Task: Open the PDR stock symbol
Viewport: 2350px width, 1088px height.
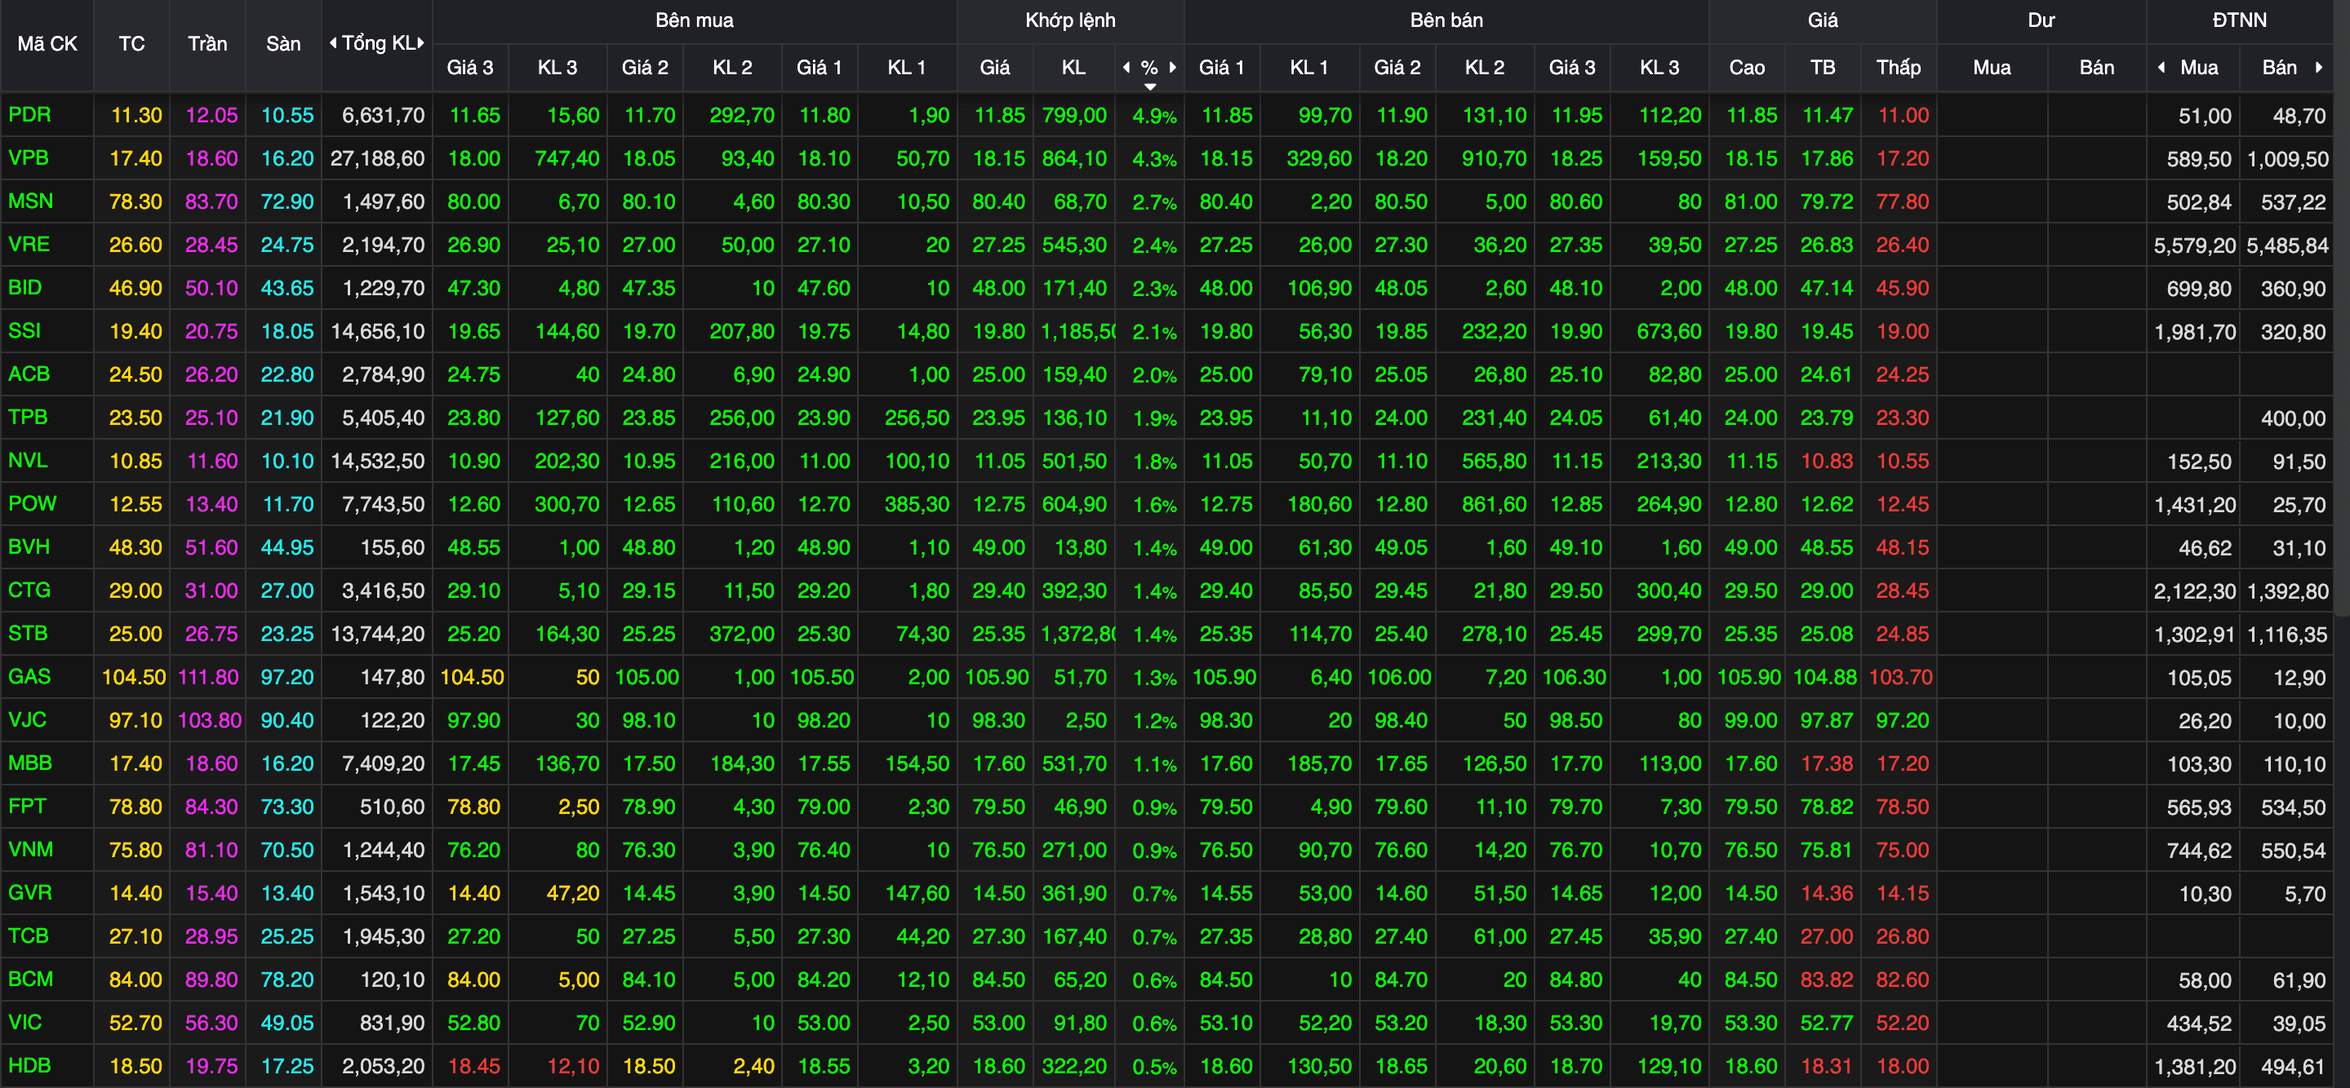Action: click(29, 115)
